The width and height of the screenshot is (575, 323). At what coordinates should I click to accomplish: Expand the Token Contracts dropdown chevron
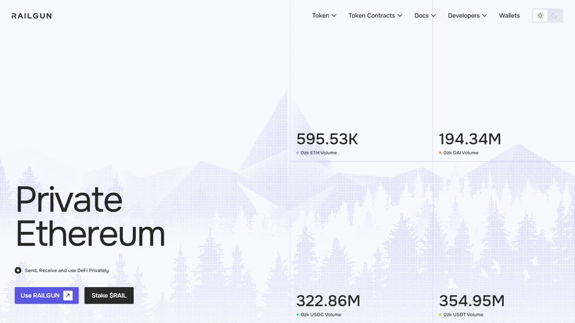pos(400,16)
